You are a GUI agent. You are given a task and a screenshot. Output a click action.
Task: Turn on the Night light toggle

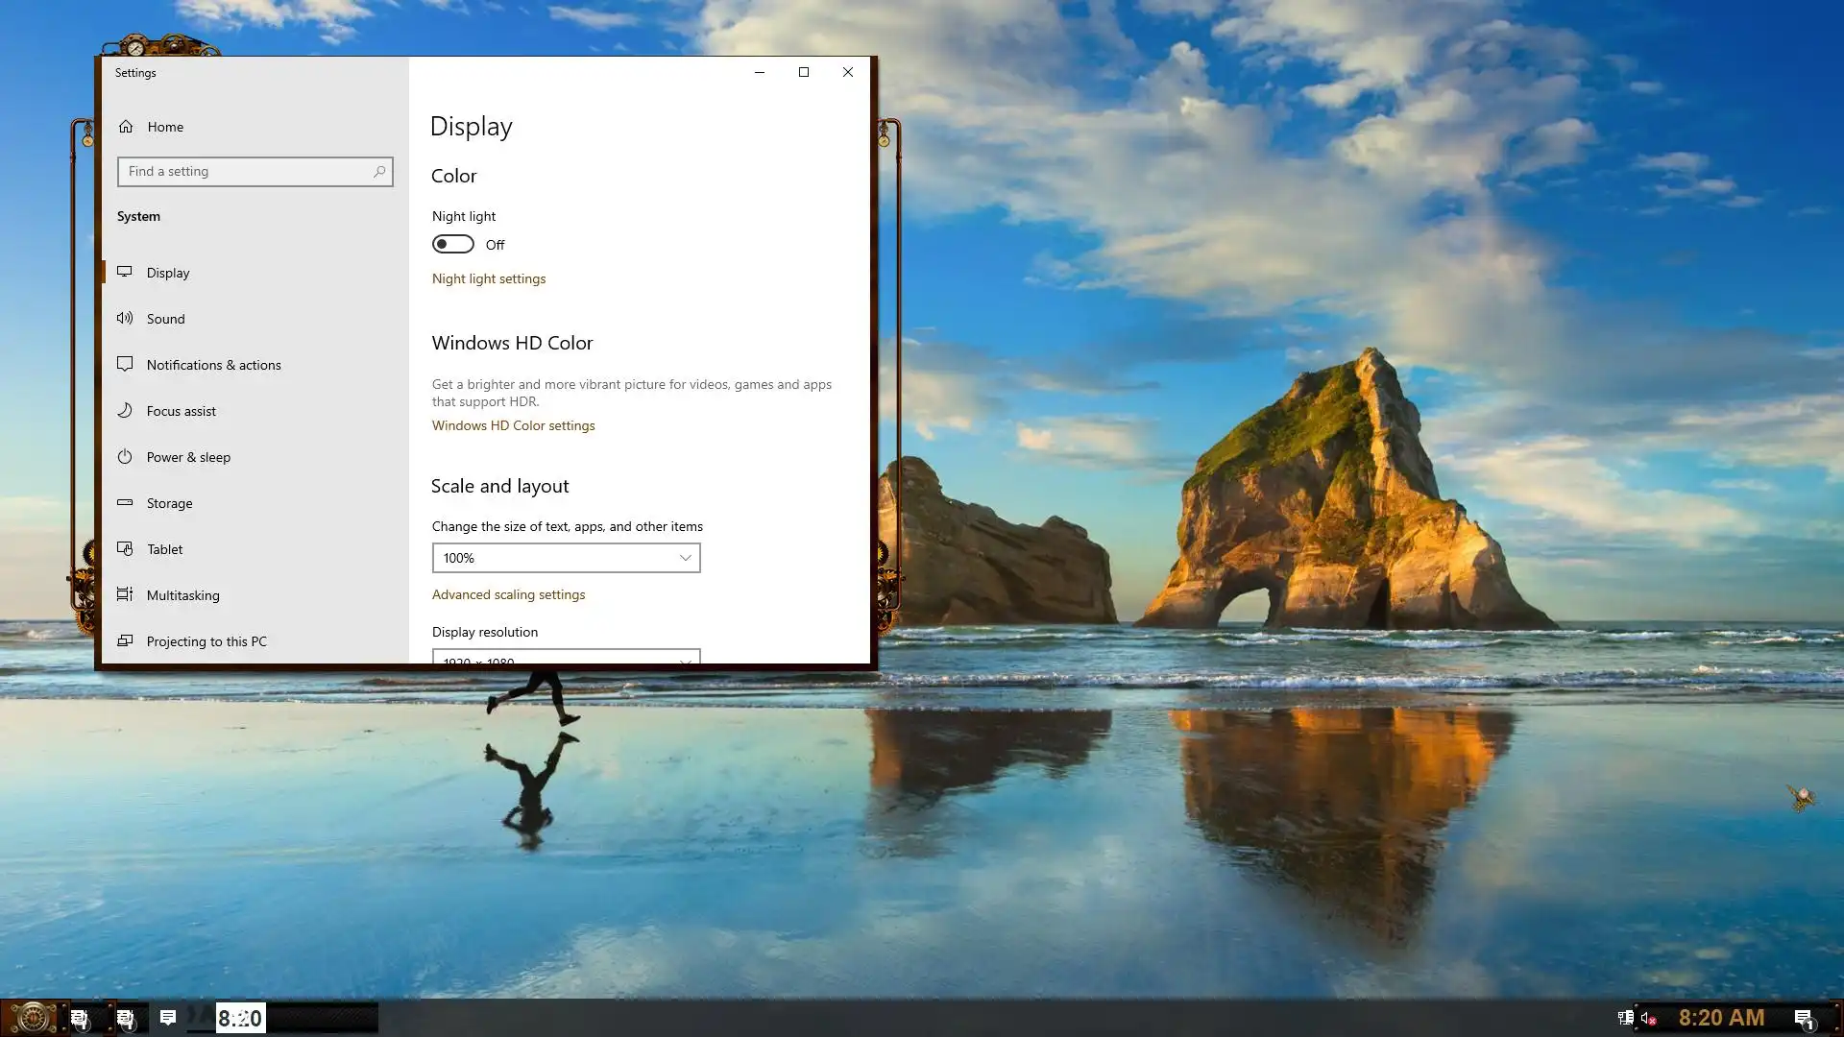coord(452,245)
